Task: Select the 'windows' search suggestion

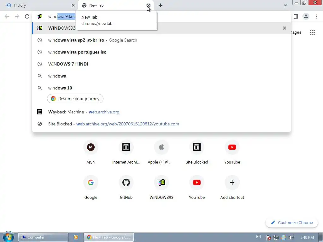Action: [x=161, y=76]
